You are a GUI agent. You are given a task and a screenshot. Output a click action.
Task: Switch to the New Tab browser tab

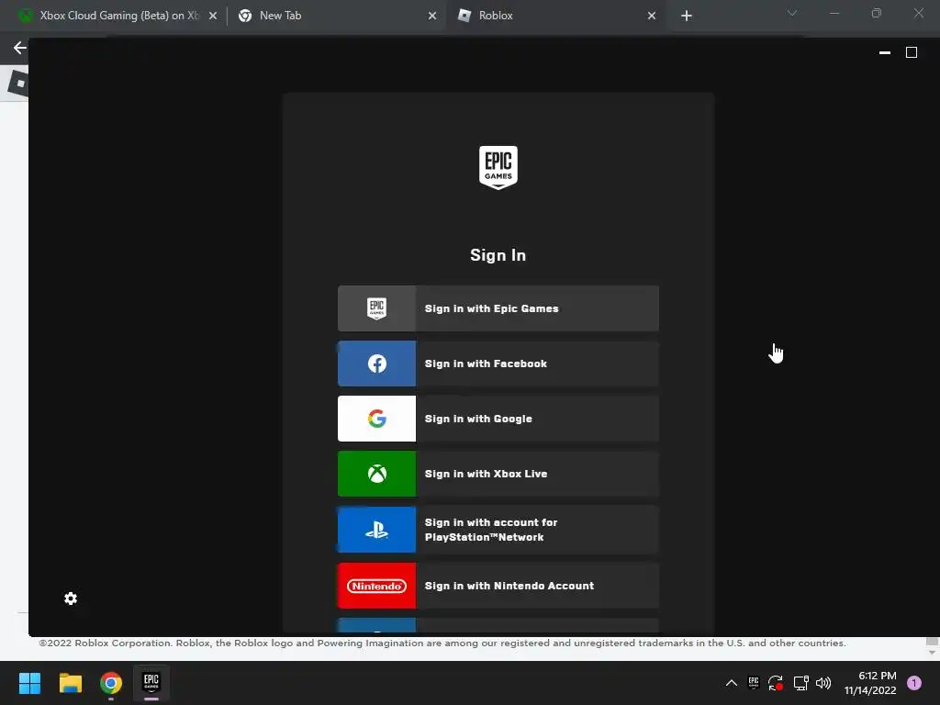[x=336, y=16]
